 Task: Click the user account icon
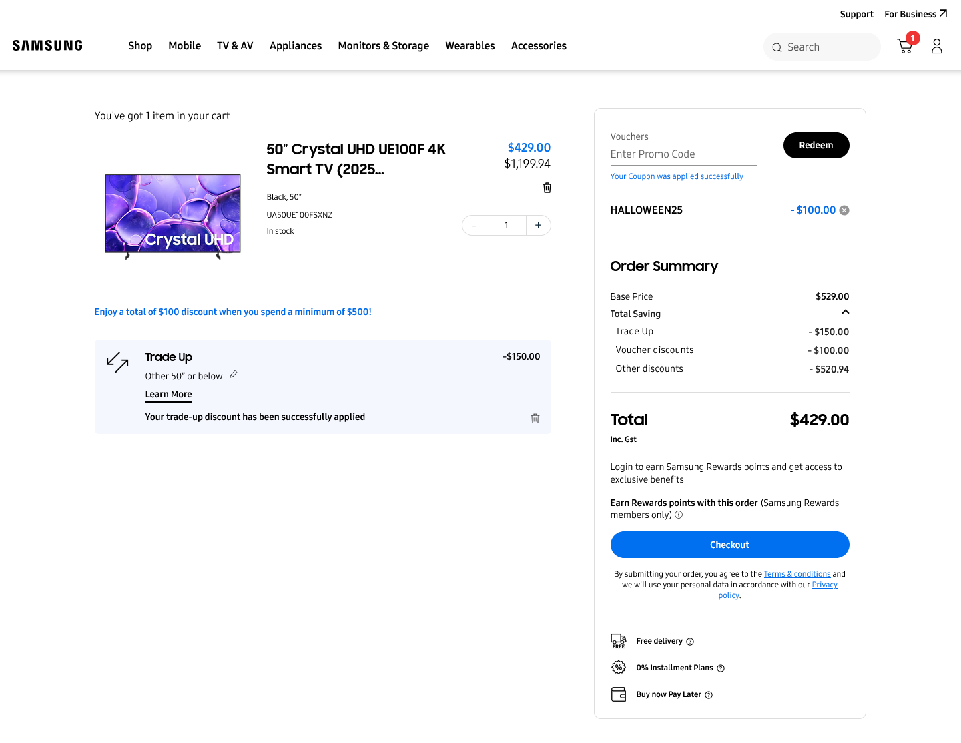(937, 46)
